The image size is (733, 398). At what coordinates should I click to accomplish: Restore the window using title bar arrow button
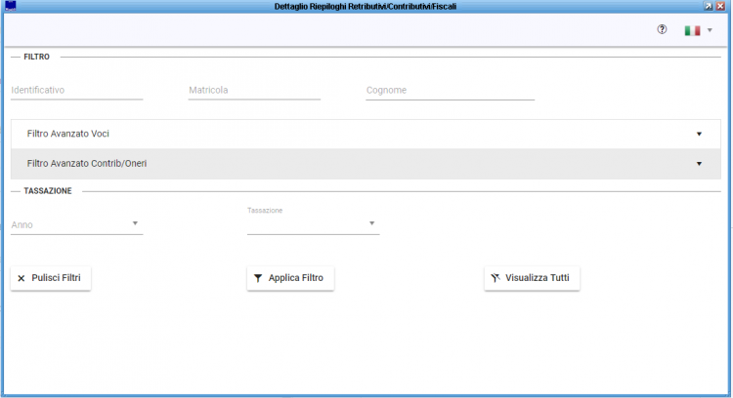point(709,6)
